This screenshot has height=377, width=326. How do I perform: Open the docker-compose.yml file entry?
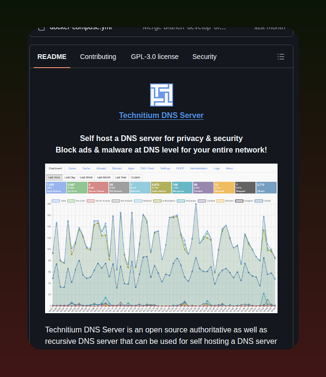(81, 28)
